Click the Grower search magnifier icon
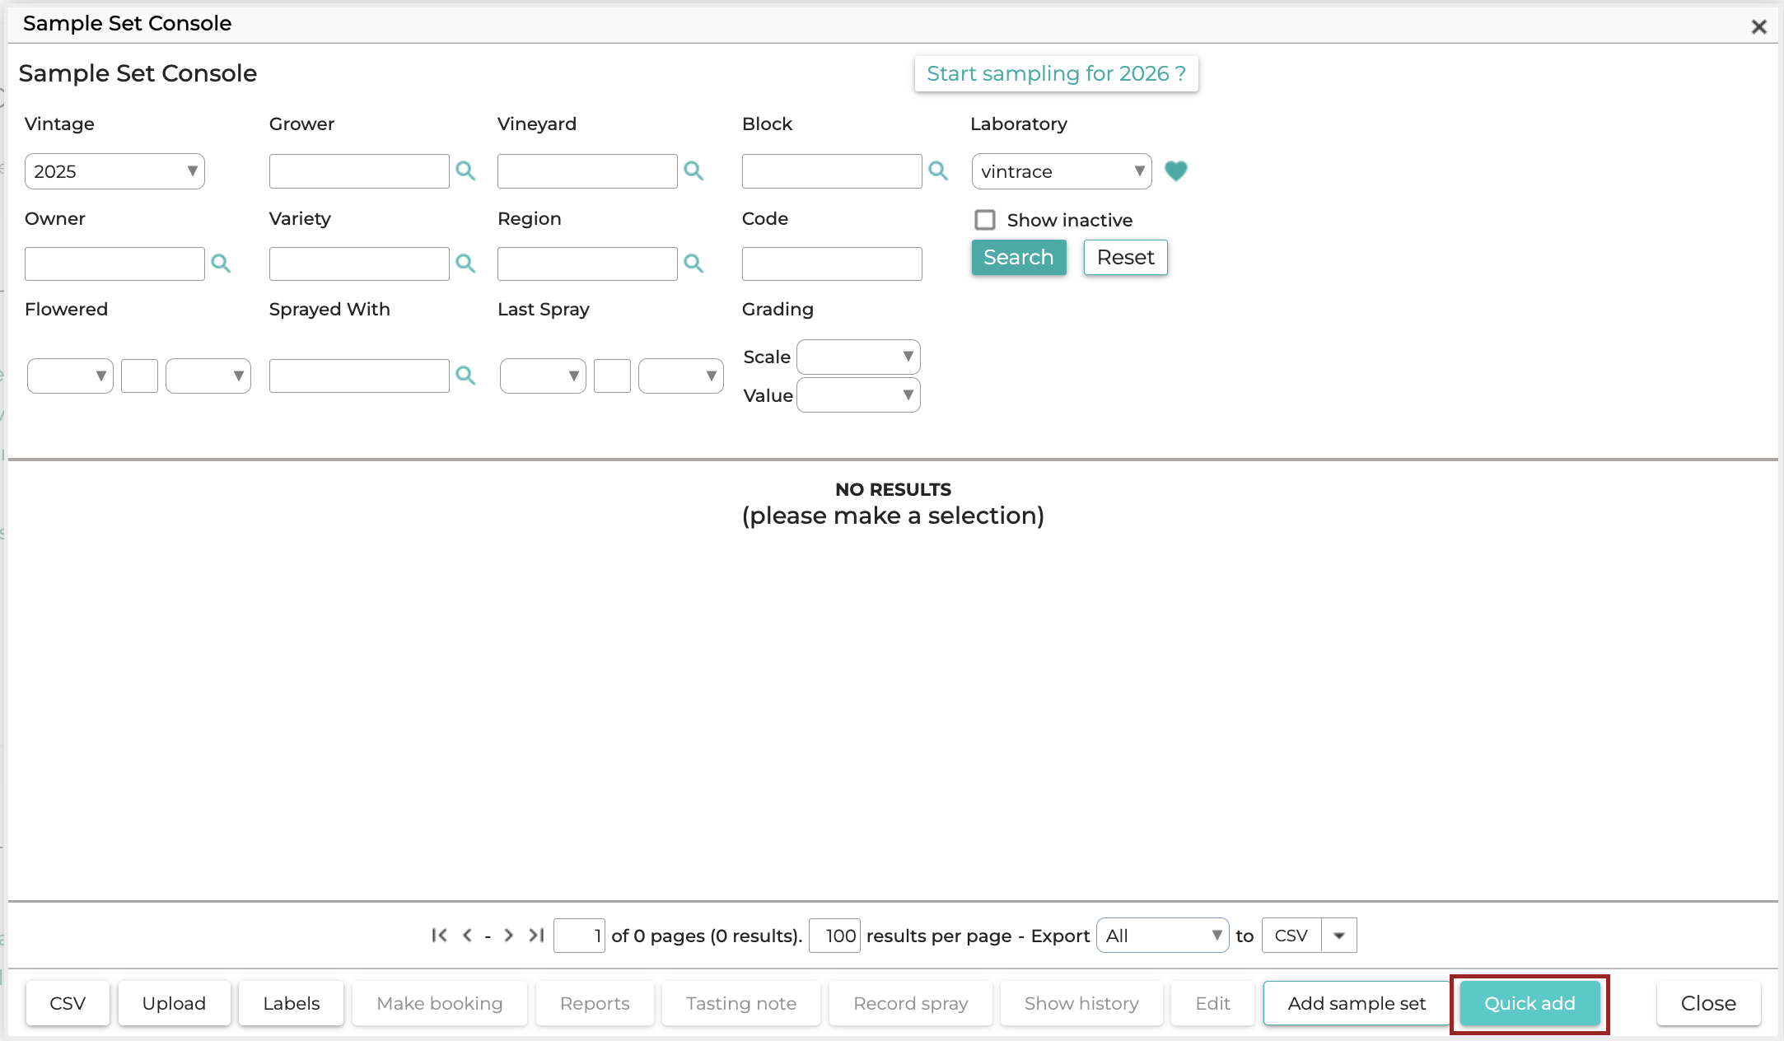Image resolution: width=1784 pixels, height=1041 pixels. [x=465, y=170]
